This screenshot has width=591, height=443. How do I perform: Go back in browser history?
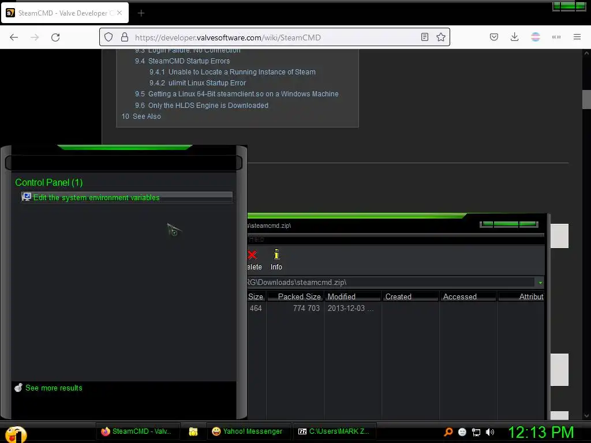[14, 37]
